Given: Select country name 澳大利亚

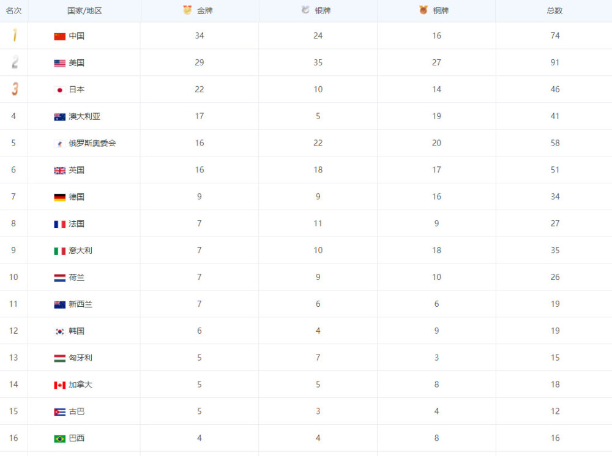Looking at the screenshot, I should (x=84, y=117).
